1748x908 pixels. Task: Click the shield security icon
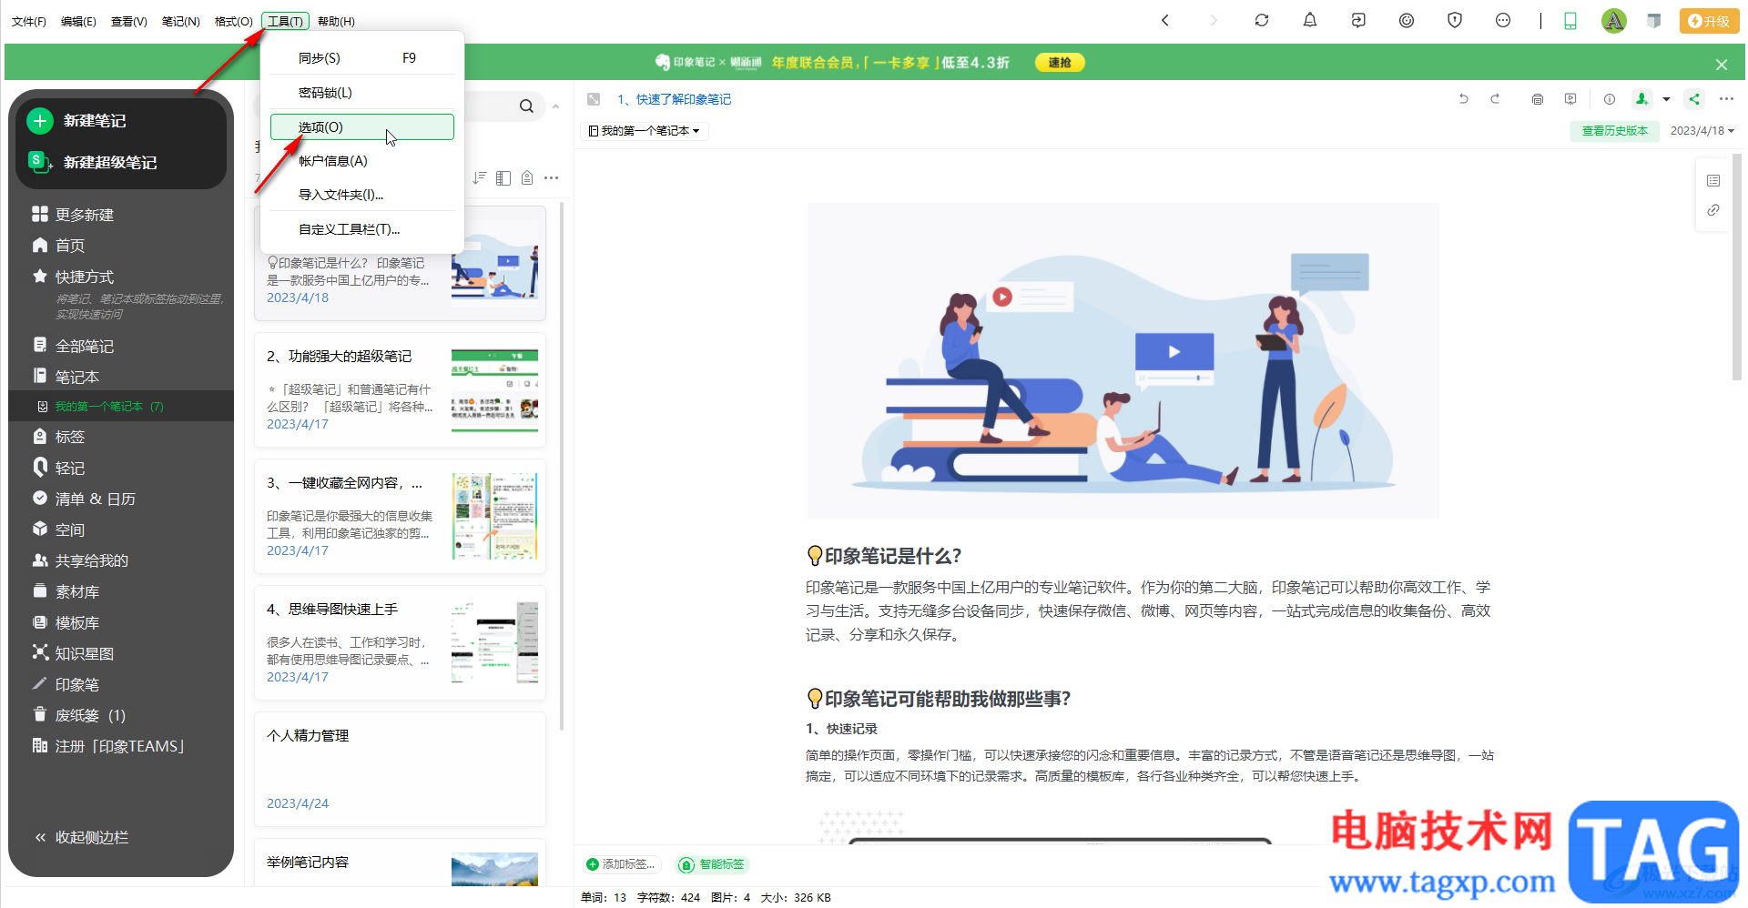click(x=1455, y=20)
